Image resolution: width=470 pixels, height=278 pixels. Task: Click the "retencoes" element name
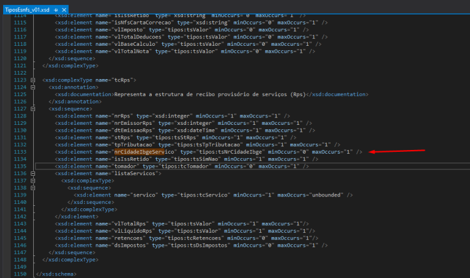tap(128, 238)
